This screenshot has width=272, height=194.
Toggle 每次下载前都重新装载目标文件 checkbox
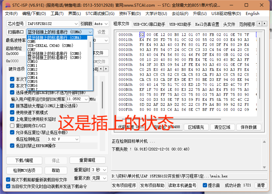(x=8, y=179)
